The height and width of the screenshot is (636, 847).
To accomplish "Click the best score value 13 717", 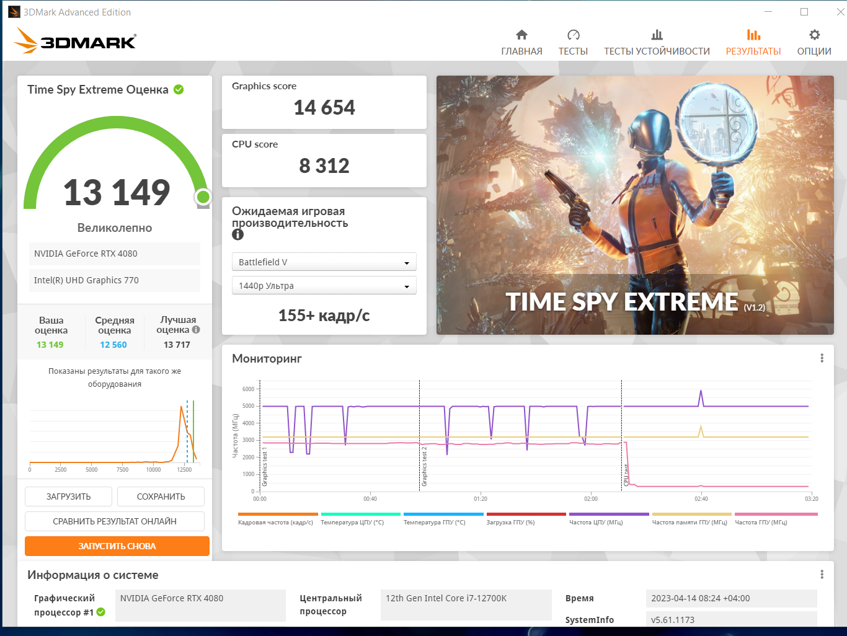I will [x=177, y=345].
